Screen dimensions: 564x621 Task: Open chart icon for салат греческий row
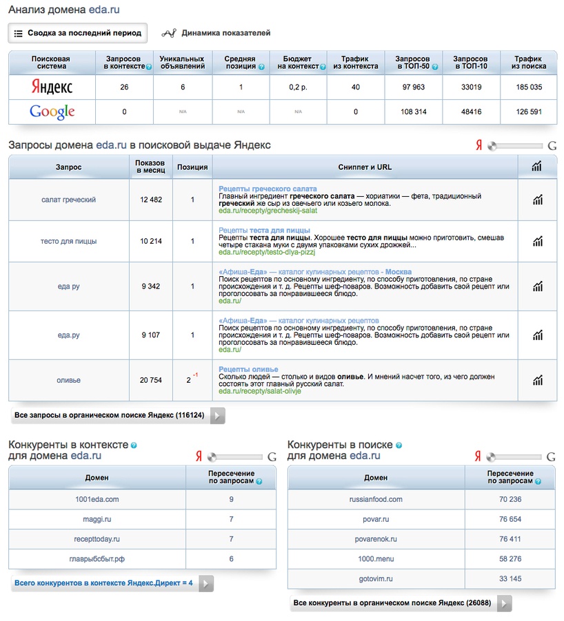pos(537,200)
